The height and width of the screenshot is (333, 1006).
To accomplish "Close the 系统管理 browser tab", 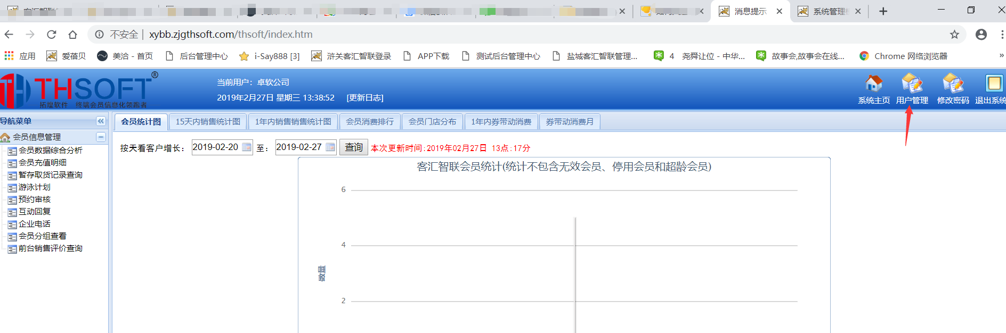I will [x=858, y=11].
